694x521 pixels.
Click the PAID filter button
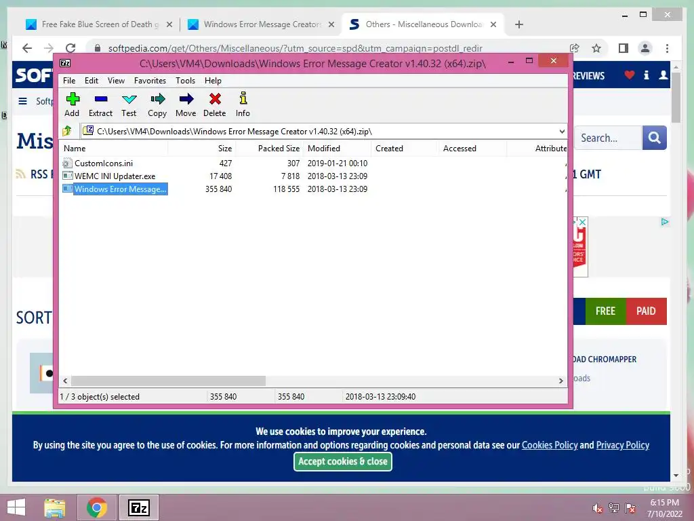(646, 311)
